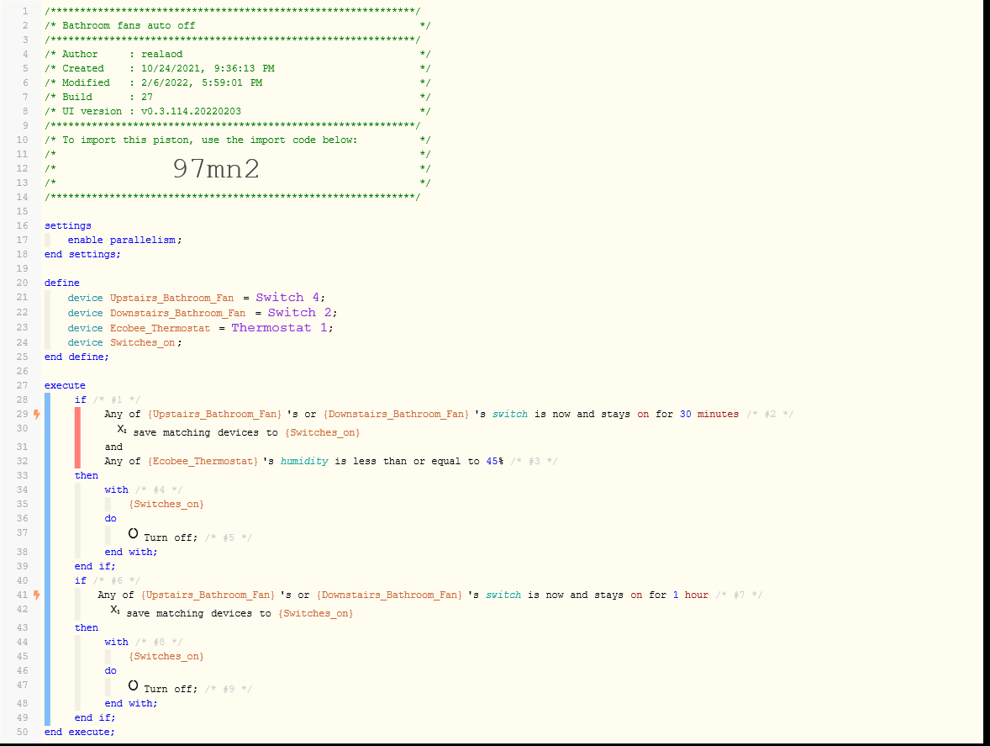Viewport: 990px width, 746px height.
Task: Toggle the enable parallelism setting
Action: tap(127, 239)
